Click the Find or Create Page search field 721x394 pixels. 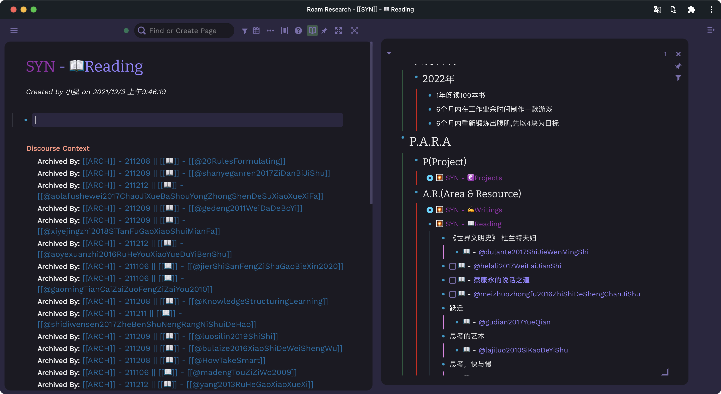[x=184, y=31]
